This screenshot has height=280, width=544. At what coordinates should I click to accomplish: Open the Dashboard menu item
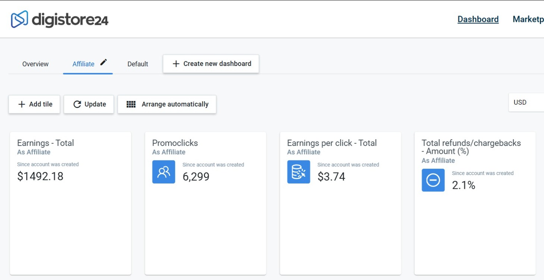[478, 19]
